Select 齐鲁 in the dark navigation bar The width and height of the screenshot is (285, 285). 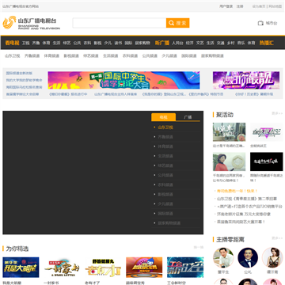[x=36, y=43]
